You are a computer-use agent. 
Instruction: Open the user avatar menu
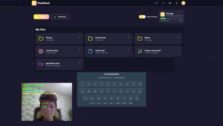(x=183, y=3)
